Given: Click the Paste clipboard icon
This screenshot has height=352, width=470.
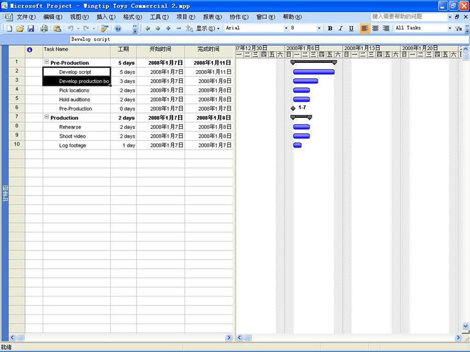Looking at the screenshot, I should tap(58, 29).
